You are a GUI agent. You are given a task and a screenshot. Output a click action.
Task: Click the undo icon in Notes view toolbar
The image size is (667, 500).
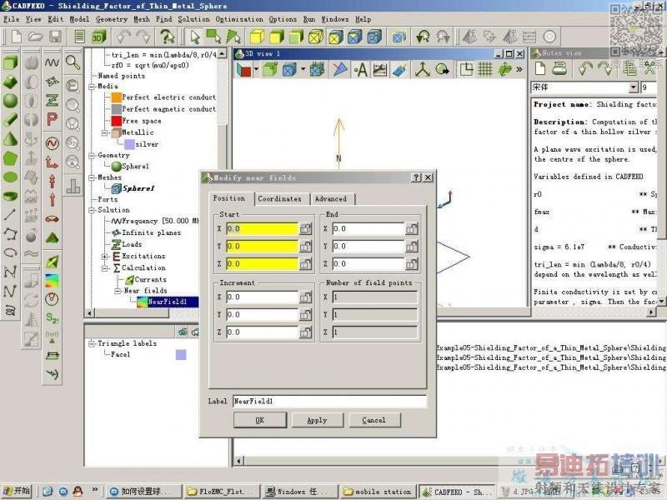585,68
